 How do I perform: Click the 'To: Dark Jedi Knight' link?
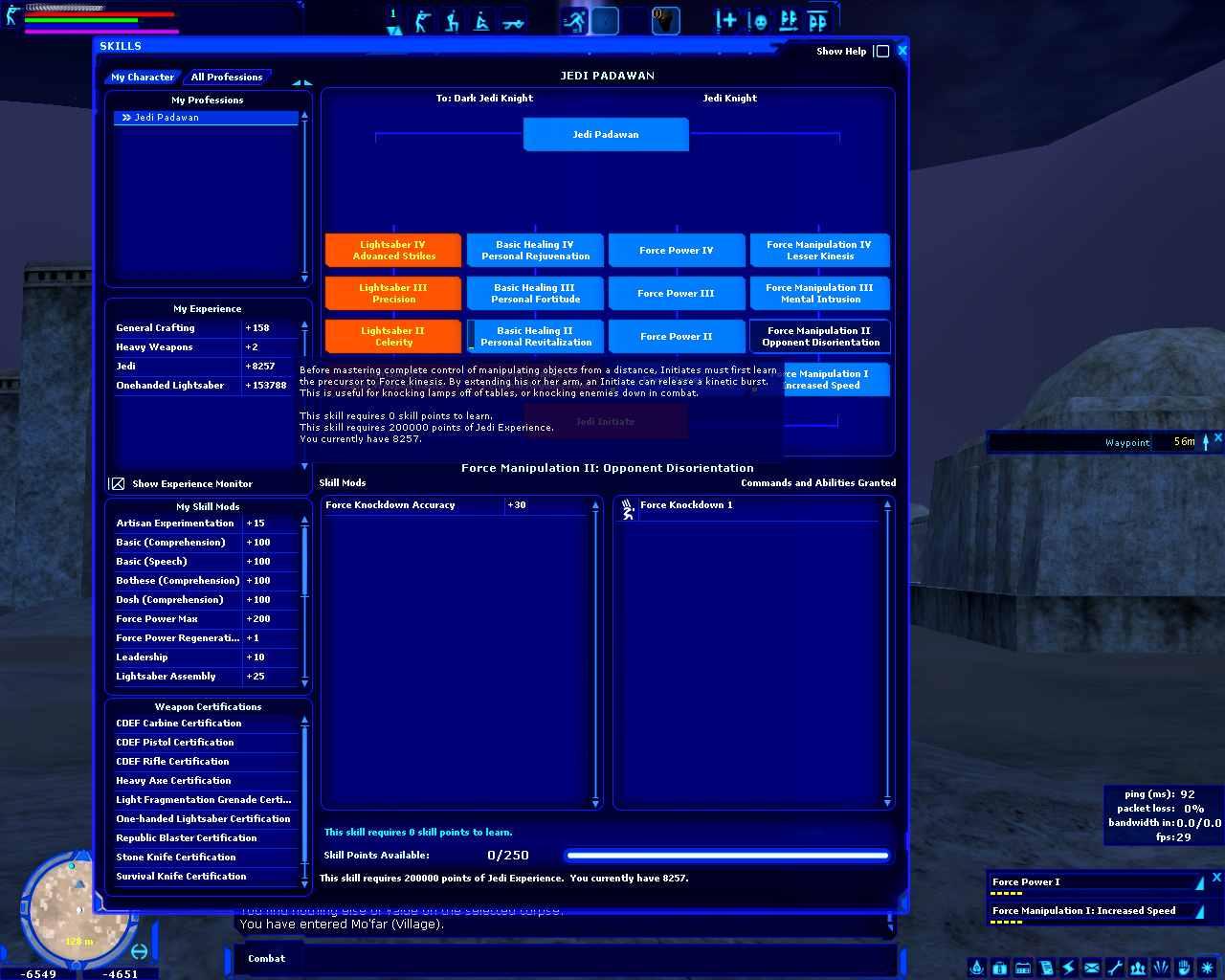(x=484, y=98)
